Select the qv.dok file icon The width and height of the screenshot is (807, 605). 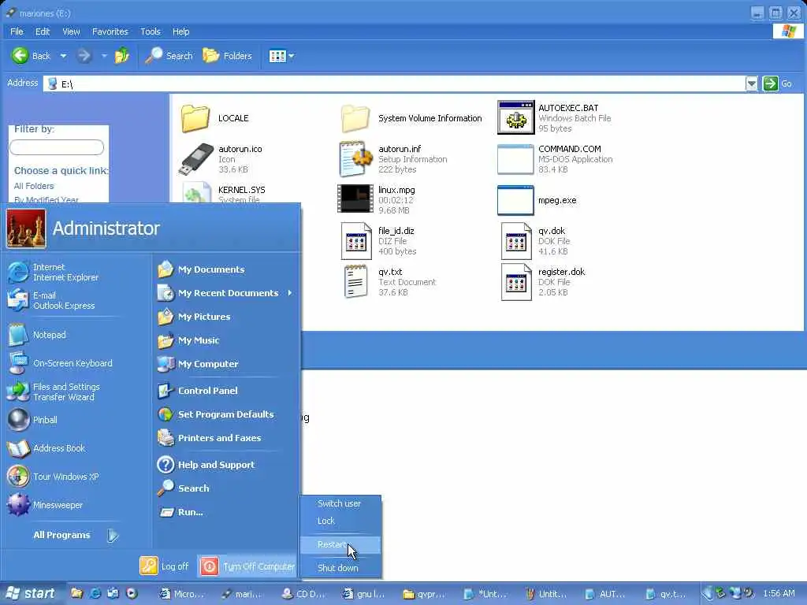(517, 241)
